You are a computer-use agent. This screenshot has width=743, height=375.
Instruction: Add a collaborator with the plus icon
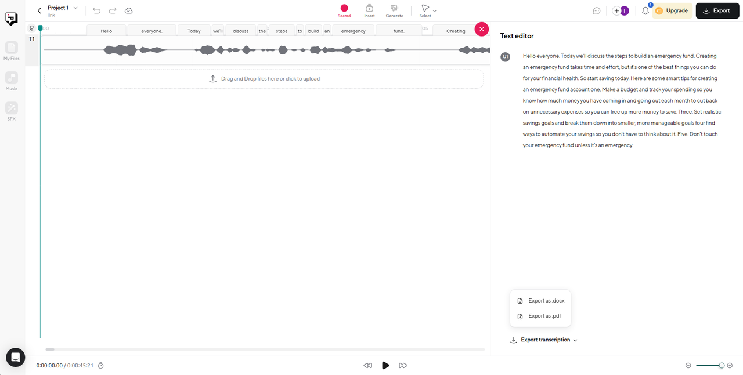click(x=616, y=10)
